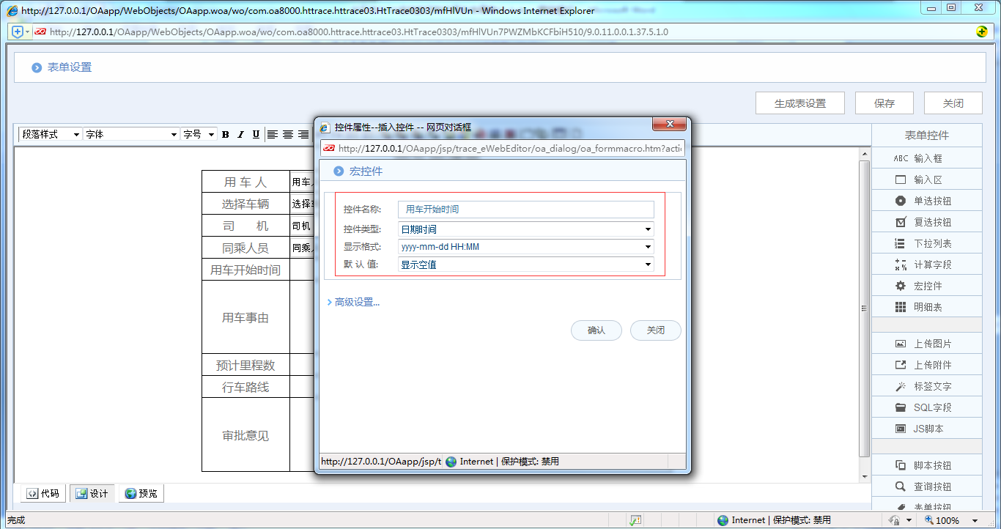Toggle bold formatting in the editor toolbar
Screen dimensions: 1001x529
[x=225, y=134]
